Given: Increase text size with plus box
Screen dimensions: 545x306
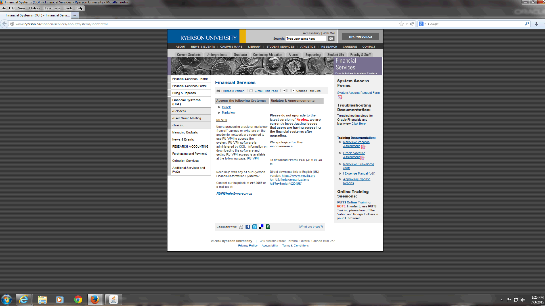Looking at the screenshot, I should click(284, 91).
